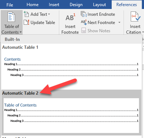The image size is (144, 138).
Task: Open the File tab
Action: [10, 5]
